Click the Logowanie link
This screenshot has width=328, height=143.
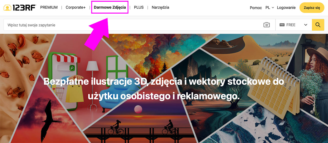point(286,8)
